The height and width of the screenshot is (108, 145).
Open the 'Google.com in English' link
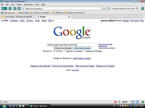tap(105, 66)
